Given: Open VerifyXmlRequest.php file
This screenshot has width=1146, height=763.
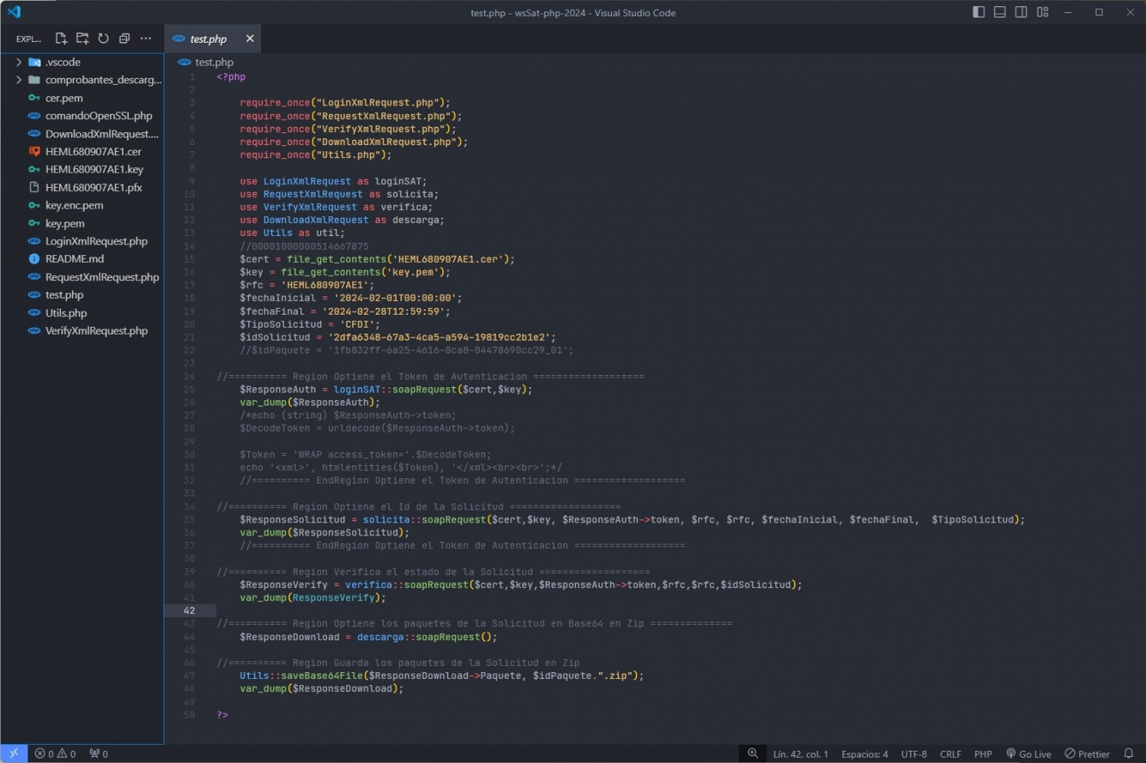Looking at the screenshot, I should coord(82,330).
